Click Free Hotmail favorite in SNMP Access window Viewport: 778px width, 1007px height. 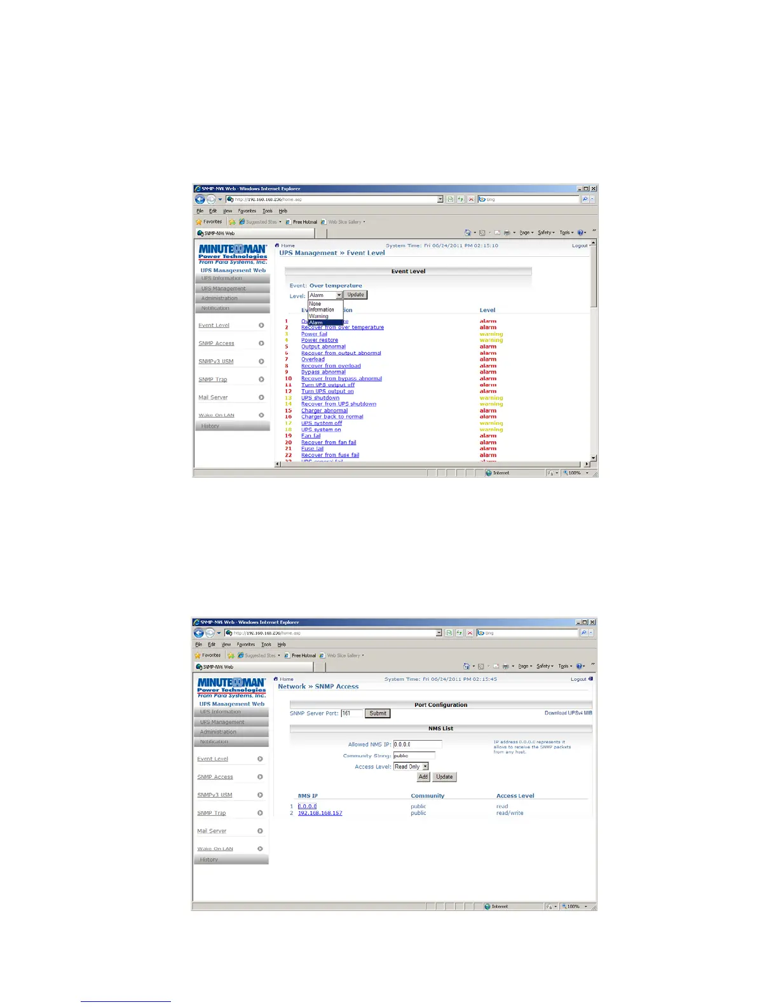click(300, 655)
